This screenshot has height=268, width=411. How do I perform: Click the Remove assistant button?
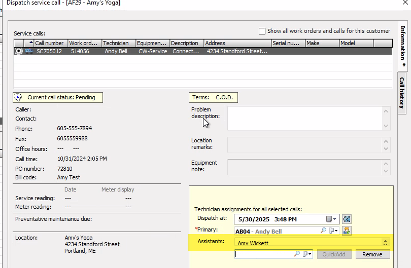pyautogui.click(x=372, y=254)
